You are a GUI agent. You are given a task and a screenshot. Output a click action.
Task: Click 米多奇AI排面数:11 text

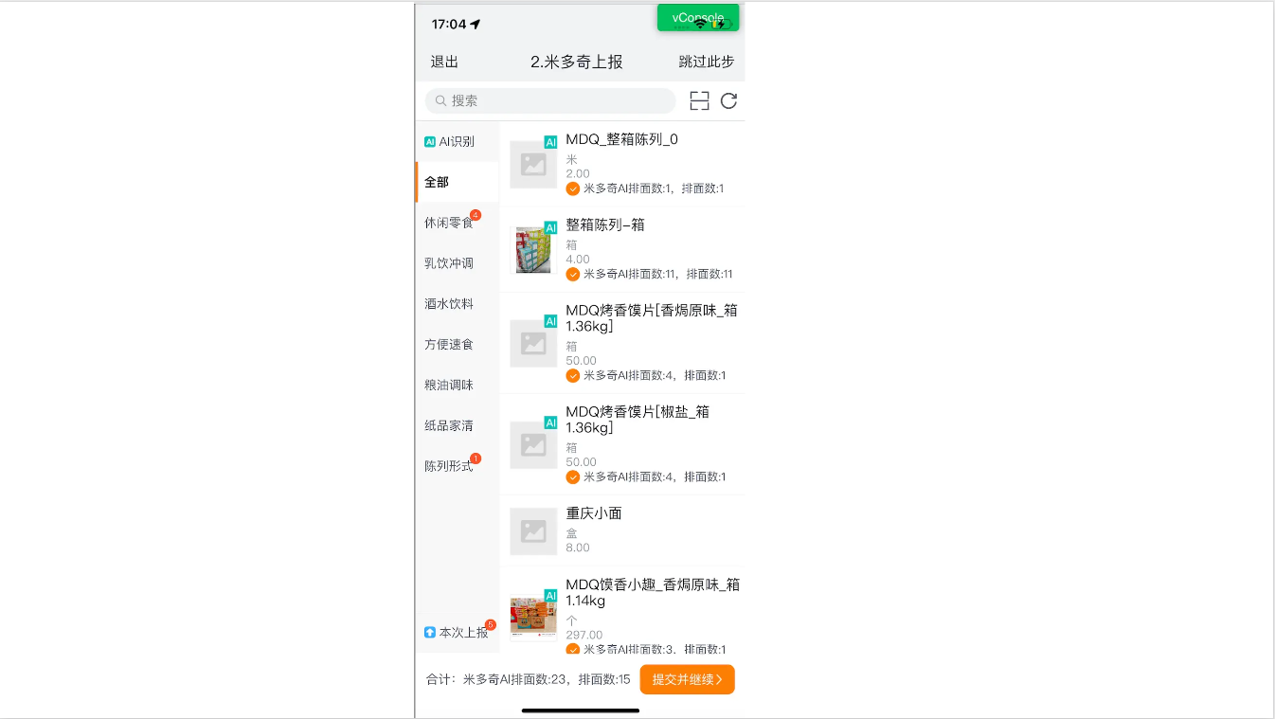tap(631, 274)
